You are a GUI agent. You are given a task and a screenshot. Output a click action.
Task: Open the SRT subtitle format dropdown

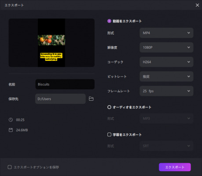point(166,146)
